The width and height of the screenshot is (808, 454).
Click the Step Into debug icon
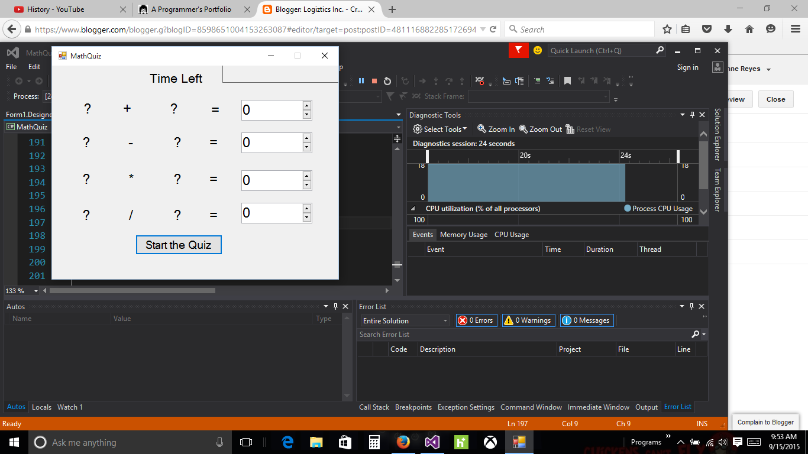[436, 80]
